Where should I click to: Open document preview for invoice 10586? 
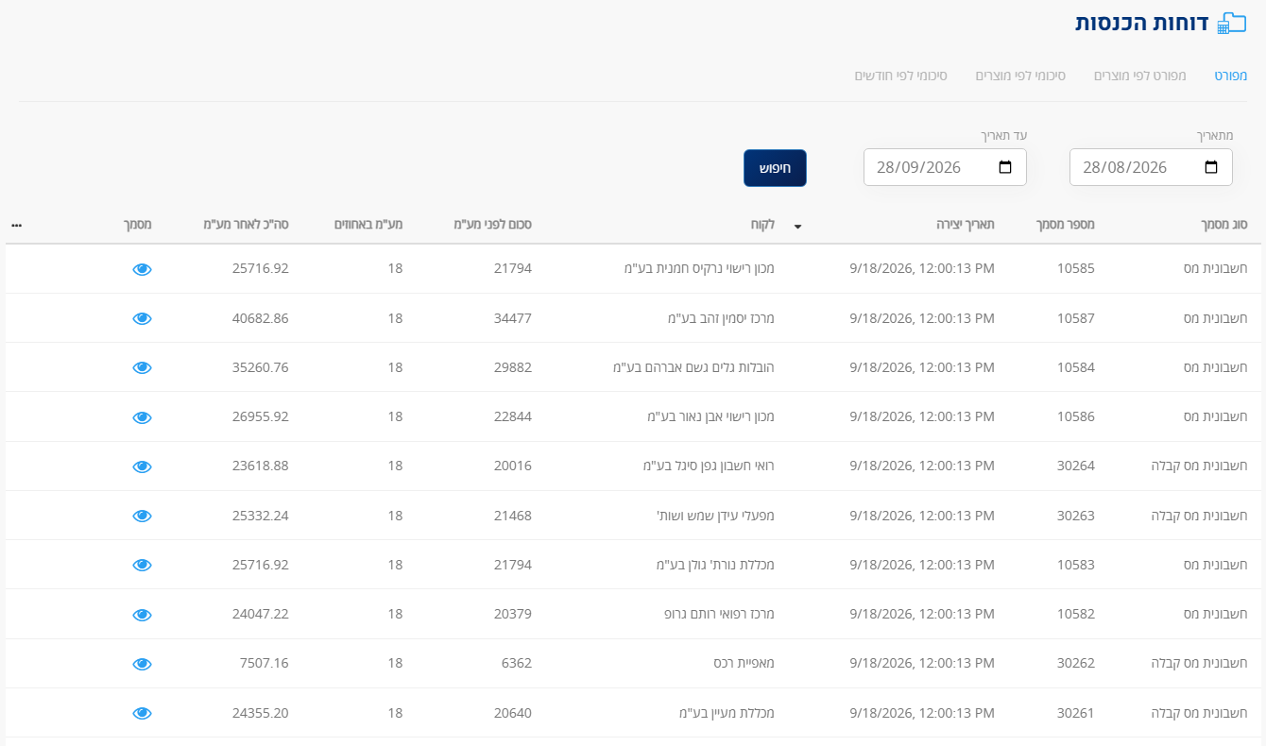point(142,417)
